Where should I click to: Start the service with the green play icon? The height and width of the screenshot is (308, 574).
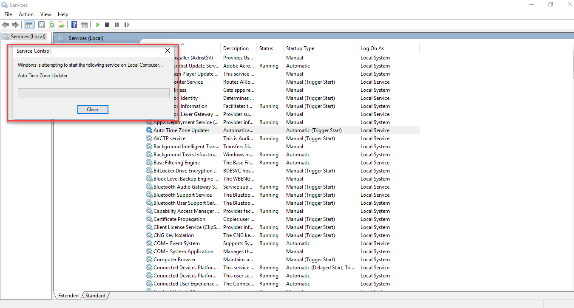(97, 24)
